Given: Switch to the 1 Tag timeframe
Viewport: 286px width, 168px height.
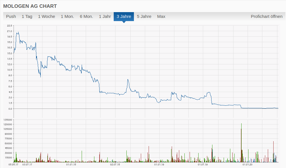Looking at the screenshot, I should point(27,16).
